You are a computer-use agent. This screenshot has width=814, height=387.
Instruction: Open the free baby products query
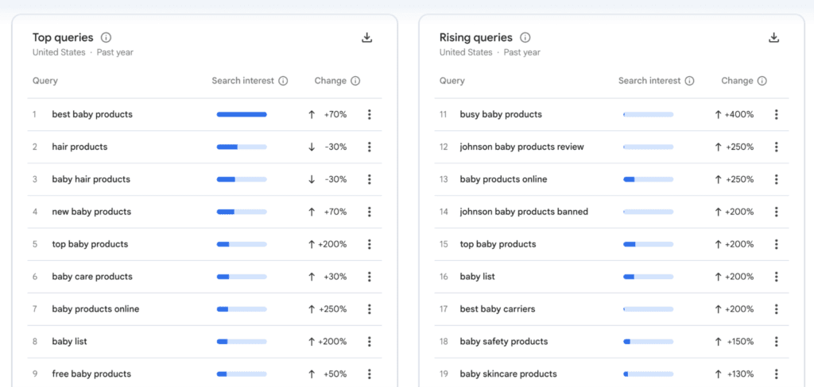tap(91, 374)
